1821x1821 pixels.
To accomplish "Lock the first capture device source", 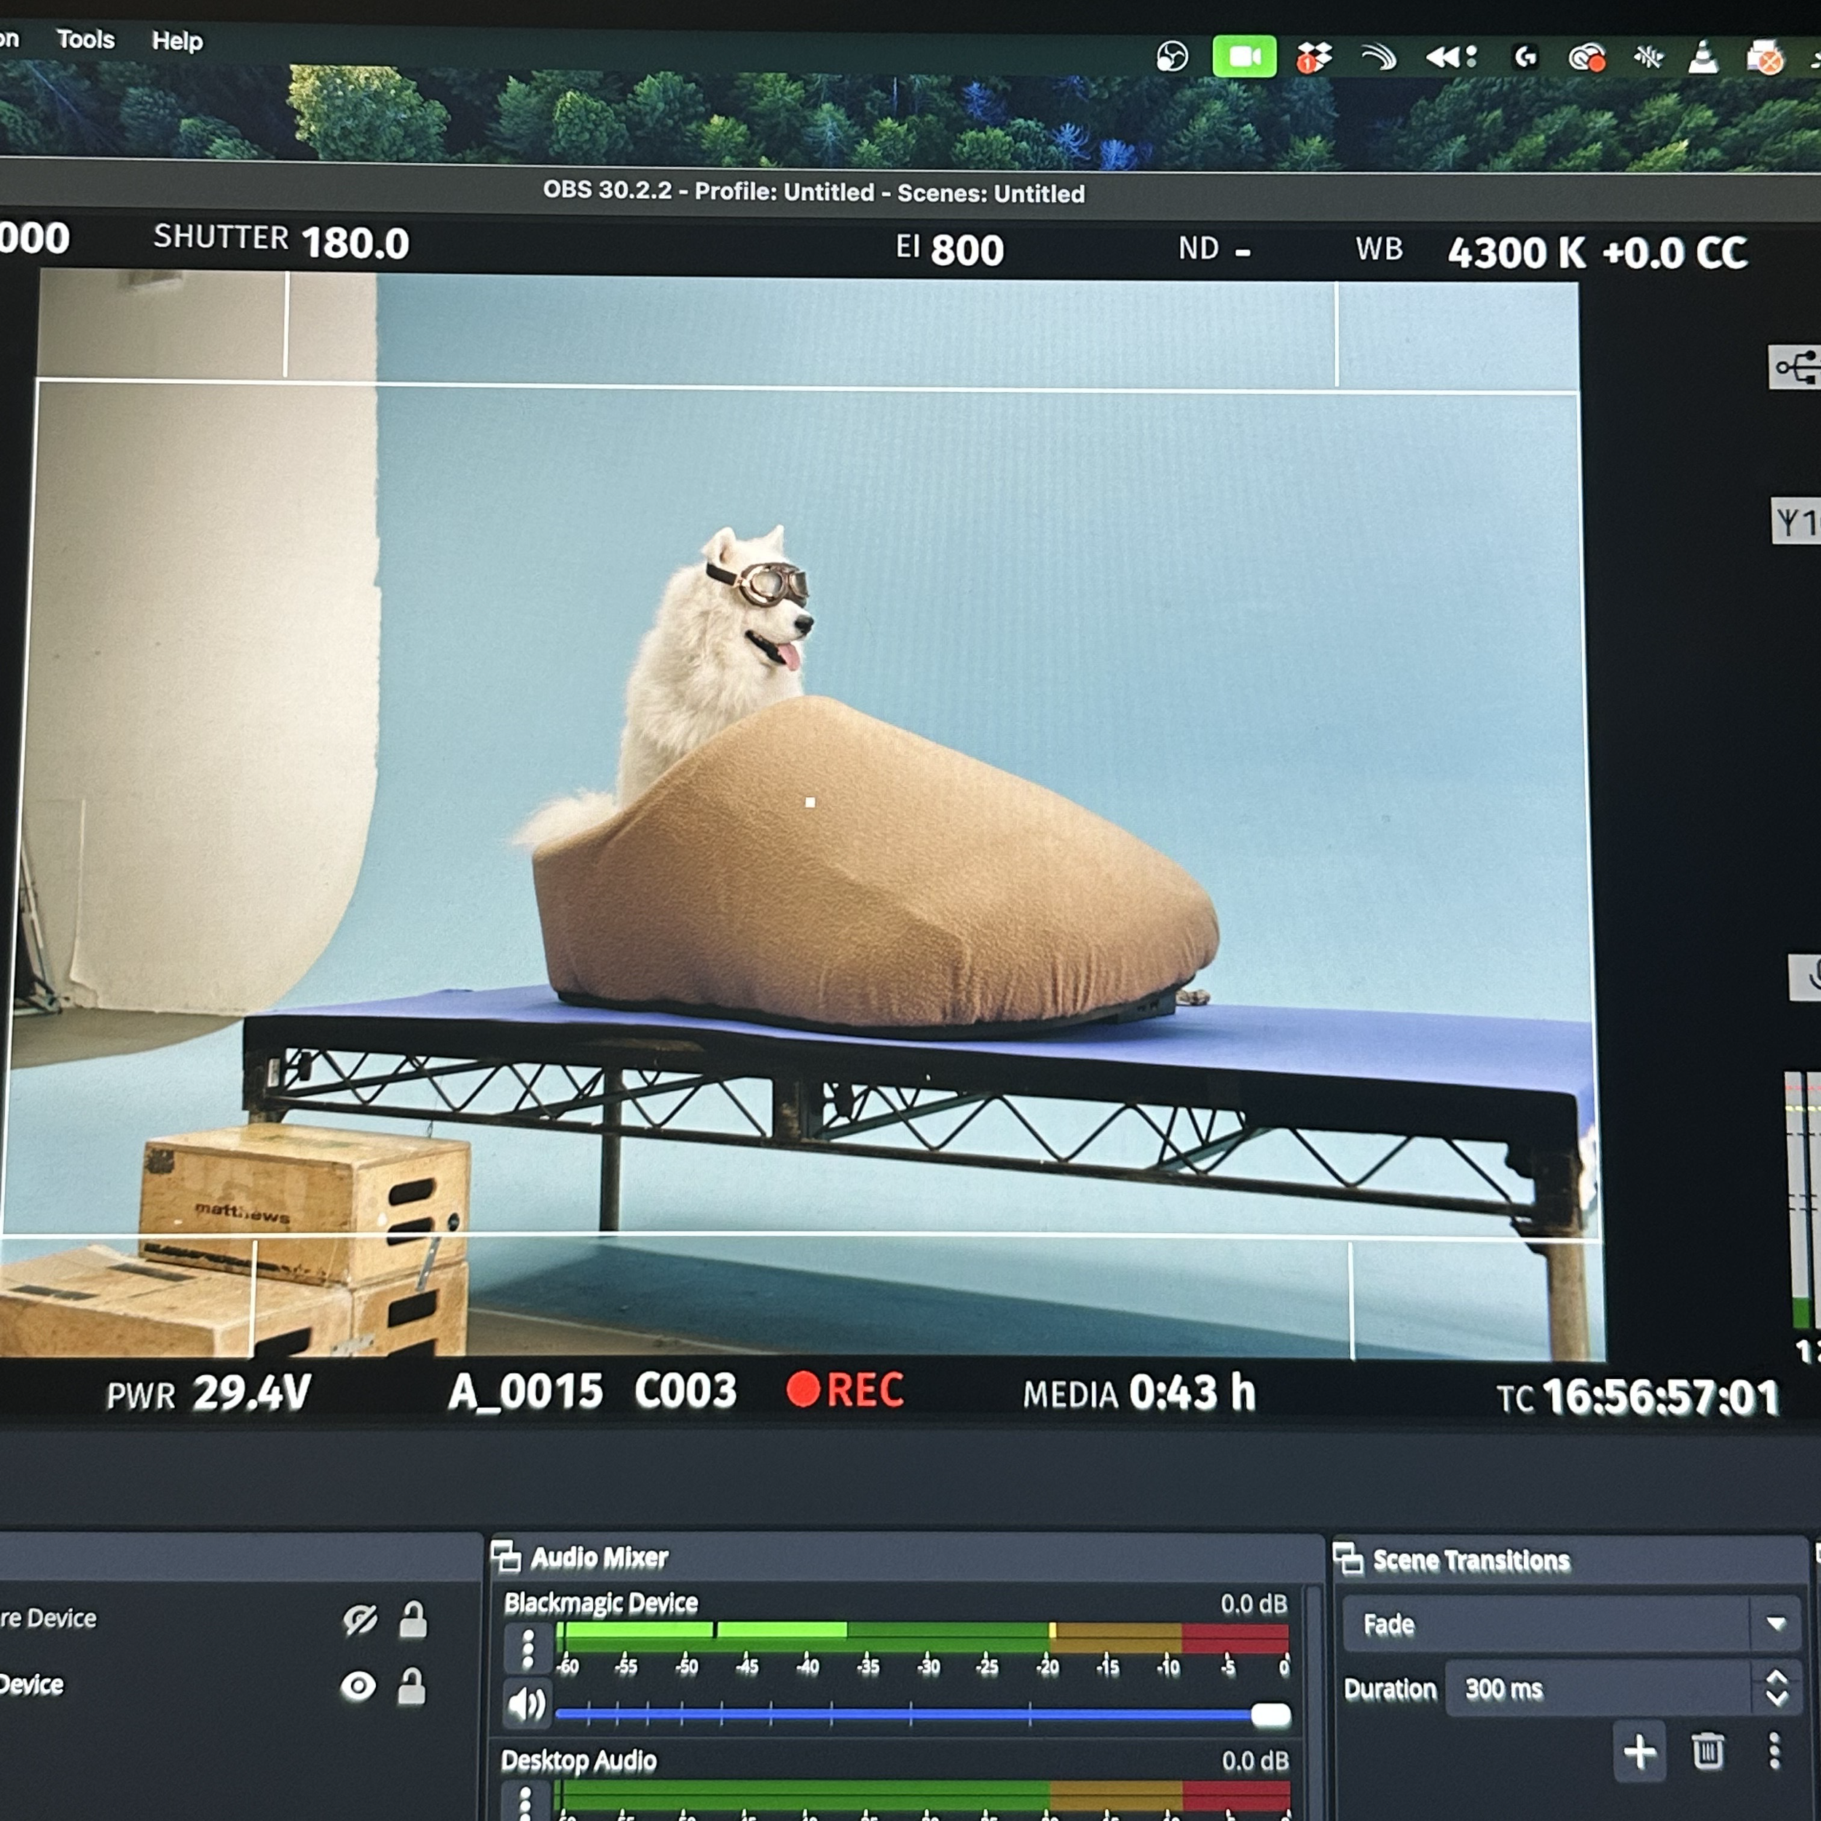I will tap(413, 1620).
